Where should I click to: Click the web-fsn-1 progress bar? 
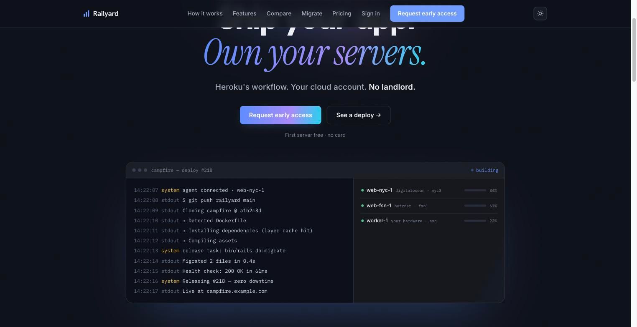(475, 206)
